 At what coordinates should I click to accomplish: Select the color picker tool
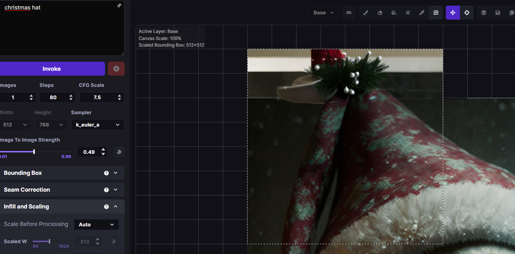pyautogui.click(x=422, y=12)
